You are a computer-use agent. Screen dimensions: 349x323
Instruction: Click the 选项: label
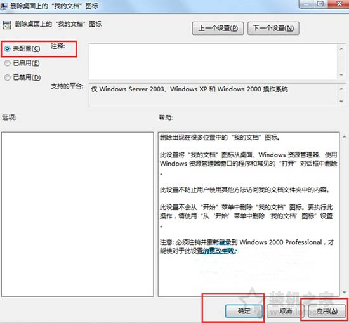[9, 117]
